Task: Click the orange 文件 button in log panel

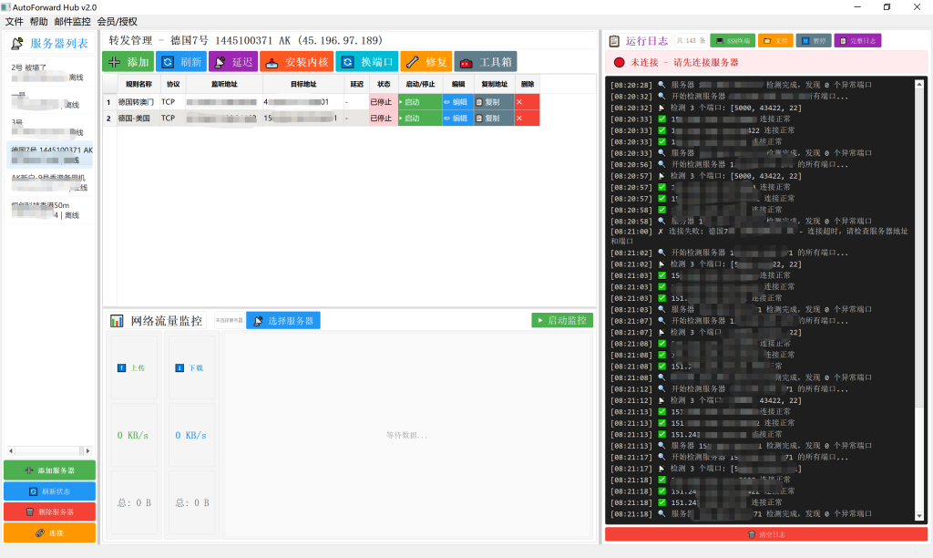Action: (x=775, y=40)
